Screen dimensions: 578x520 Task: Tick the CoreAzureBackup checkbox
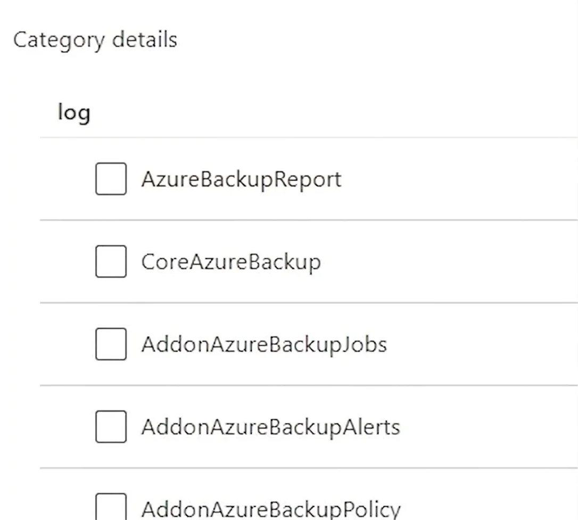111,261
